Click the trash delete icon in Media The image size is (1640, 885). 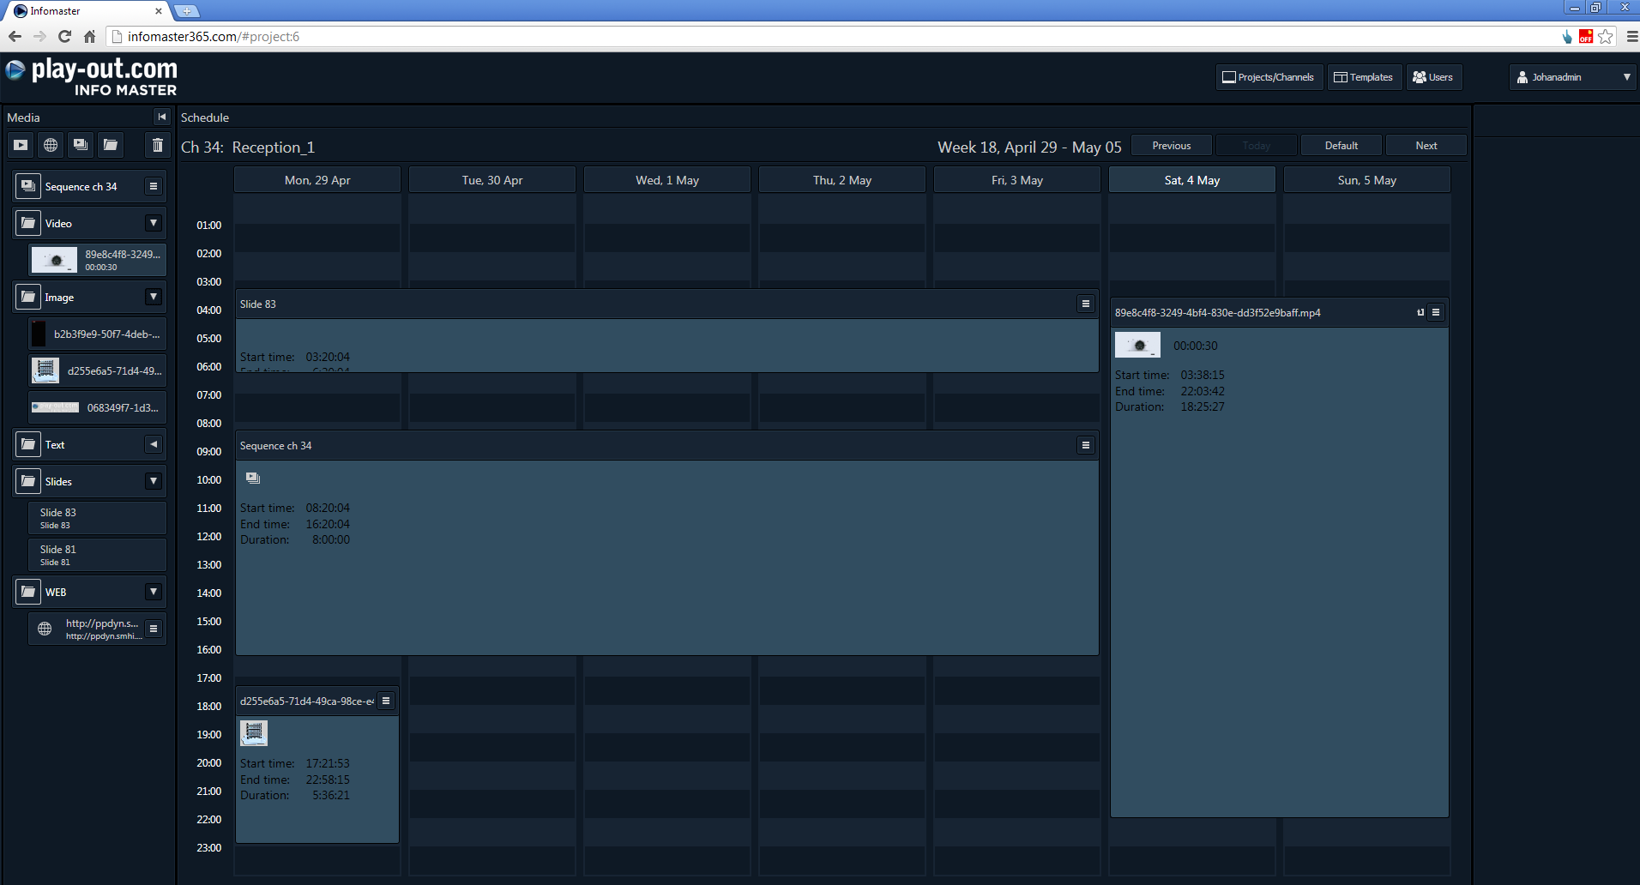157,145
